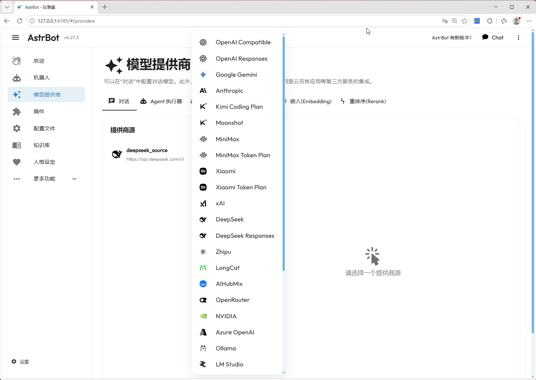
Task: Click the robot icon for 机器人
Action: 17,78
